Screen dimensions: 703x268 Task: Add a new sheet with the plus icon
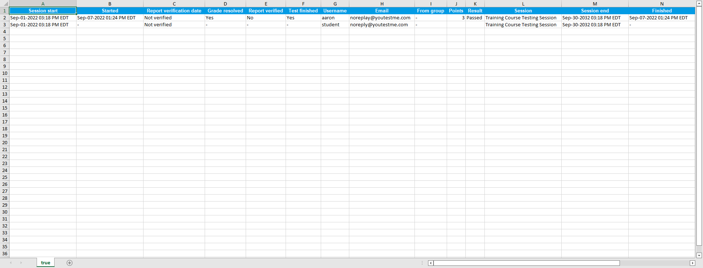click(x=70, y=263)
